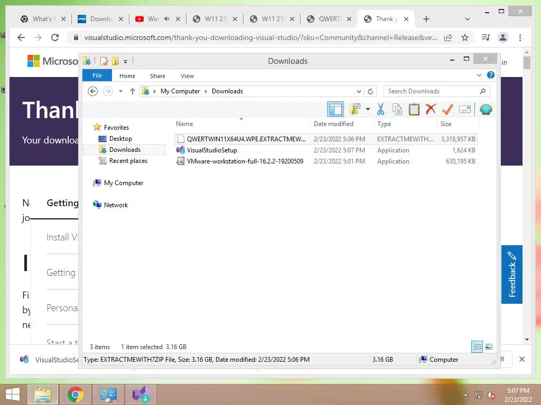Viewport: 541px width, 405px height.
Task: Click My Computer in address breadcrumb
Action: [x=180, y=91]
